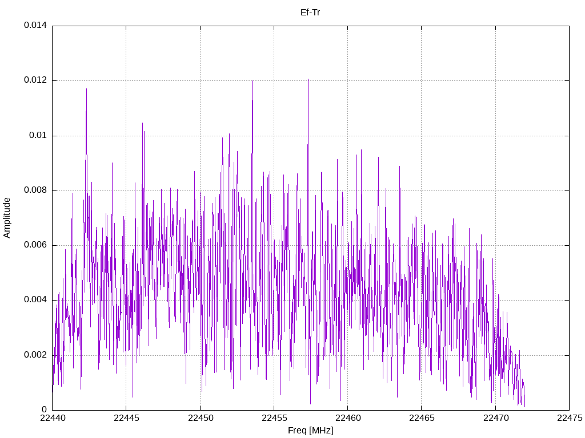Viewport: 585px width, 438px height.
Task: Click the spike peak near 22453.5 MHz
Action: 252,81
